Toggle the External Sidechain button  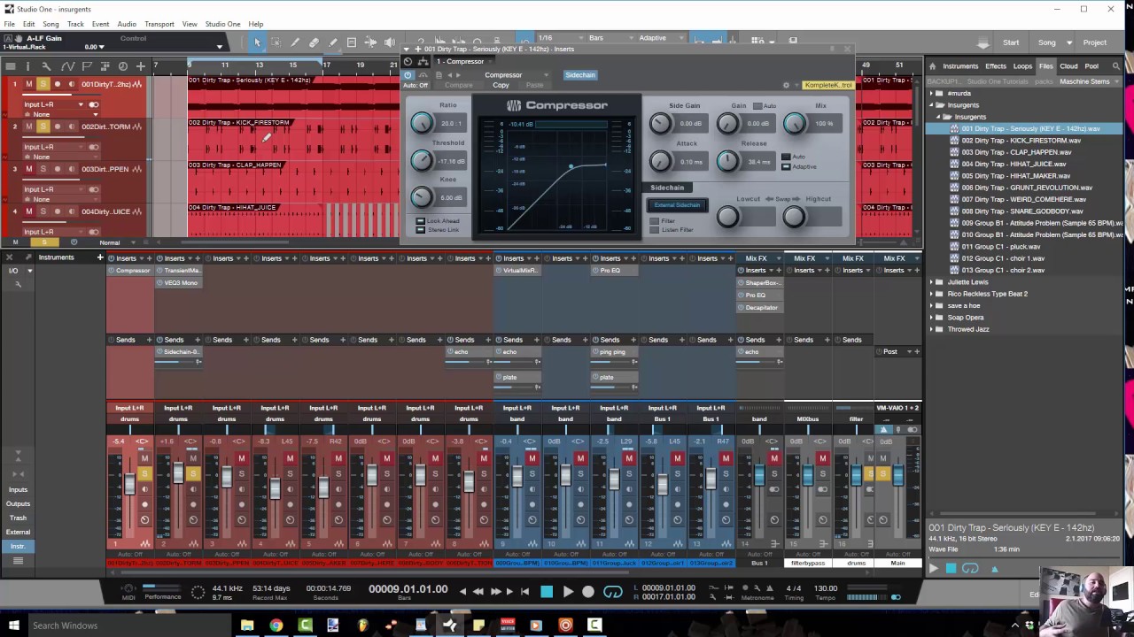coord(676,205)
